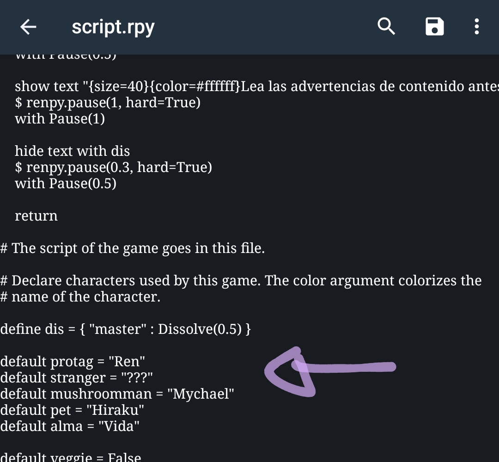Tap "with Pause(0.5)" below renpy.pause(0.3)

[x=66, y=184]
